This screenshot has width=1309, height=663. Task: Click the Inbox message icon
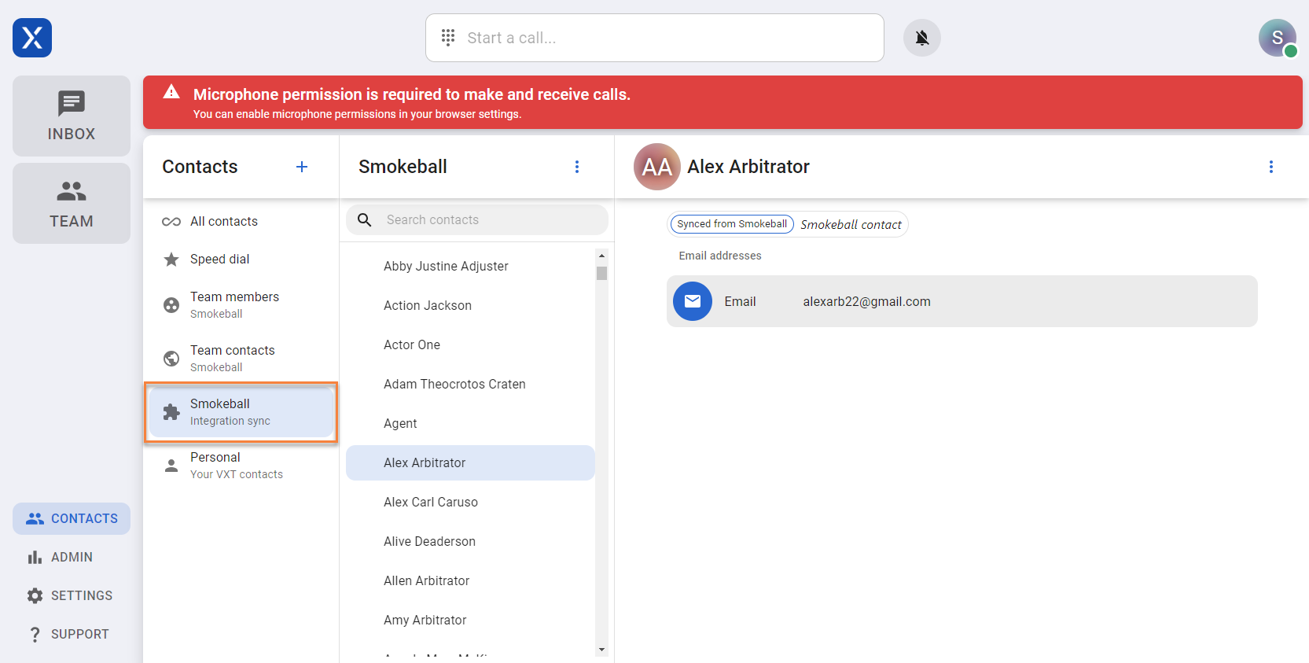(72, 103)
